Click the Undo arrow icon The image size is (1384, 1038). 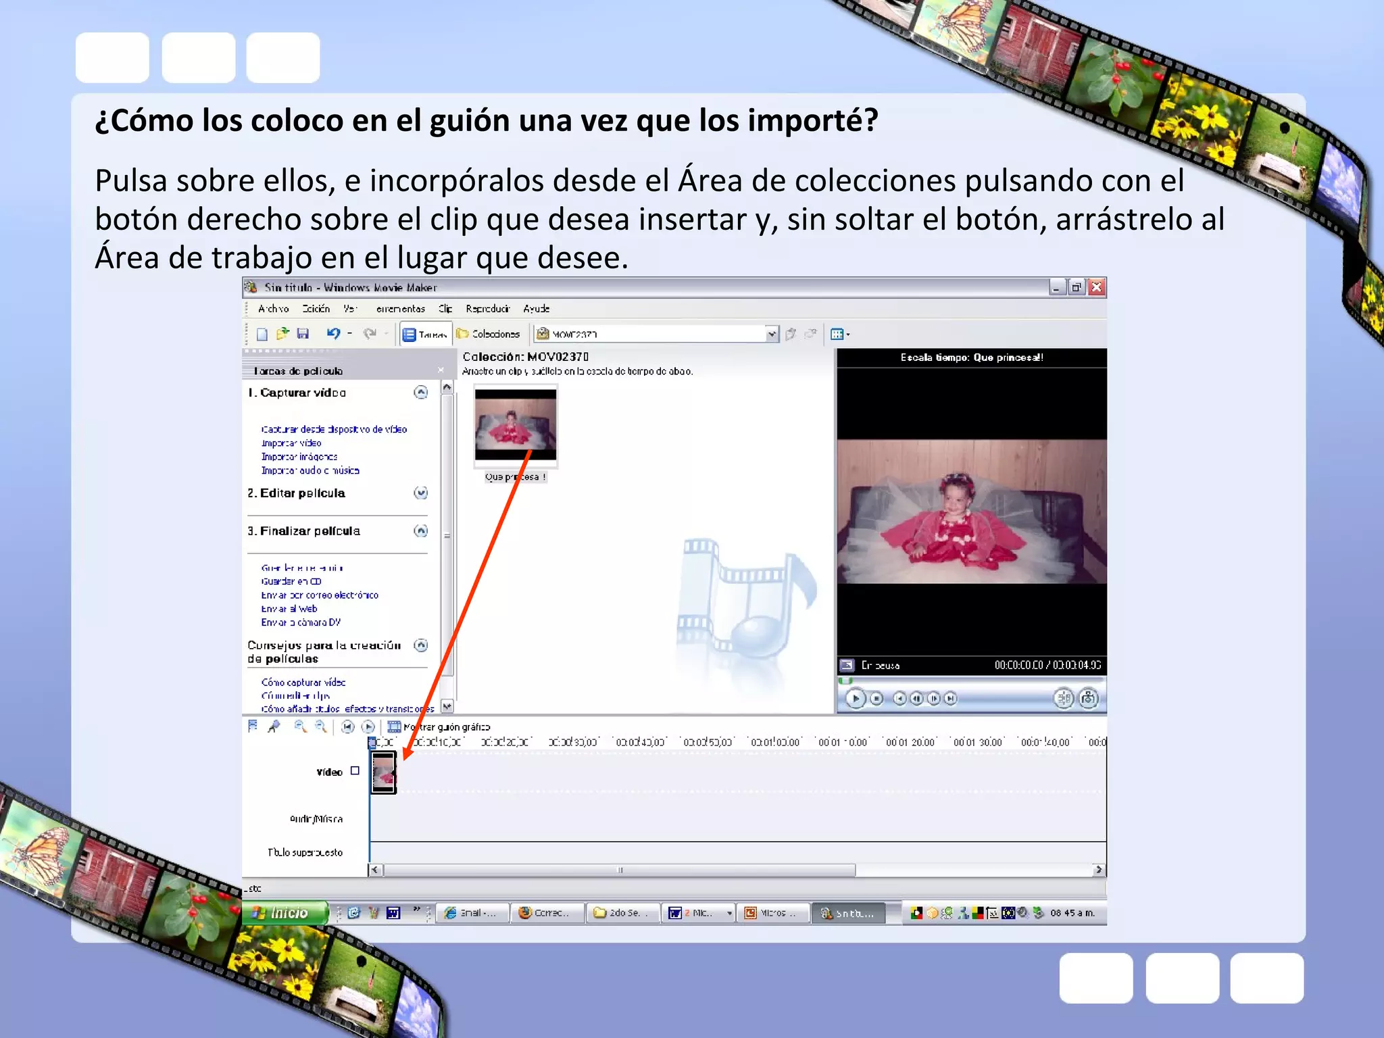pos(332,333)
